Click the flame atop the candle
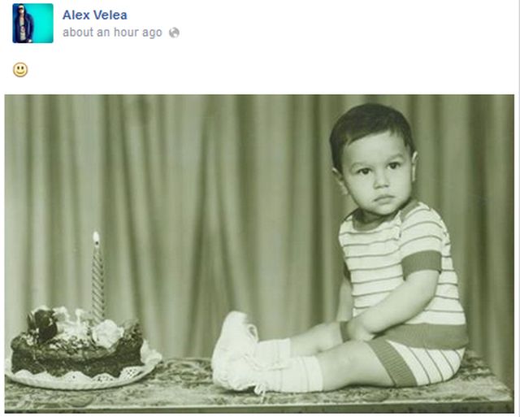 [96, 238]
